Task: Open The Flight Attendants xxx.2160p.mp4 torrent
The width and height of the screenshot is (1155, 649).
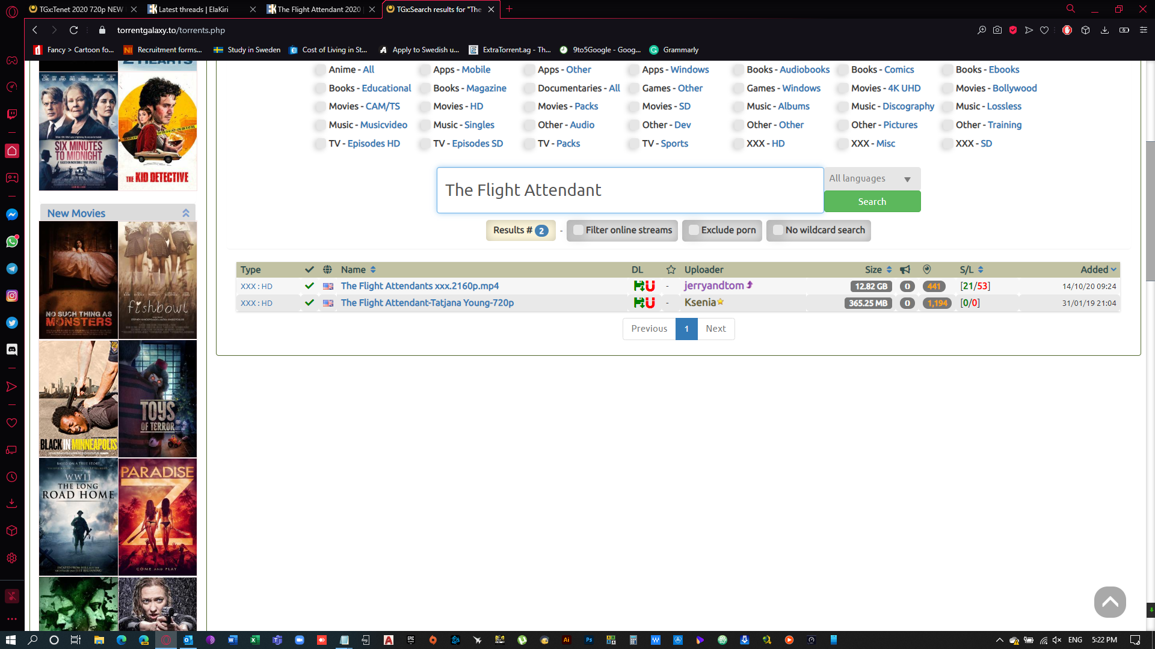Action: pyautogui.click(x=420, y=286)
